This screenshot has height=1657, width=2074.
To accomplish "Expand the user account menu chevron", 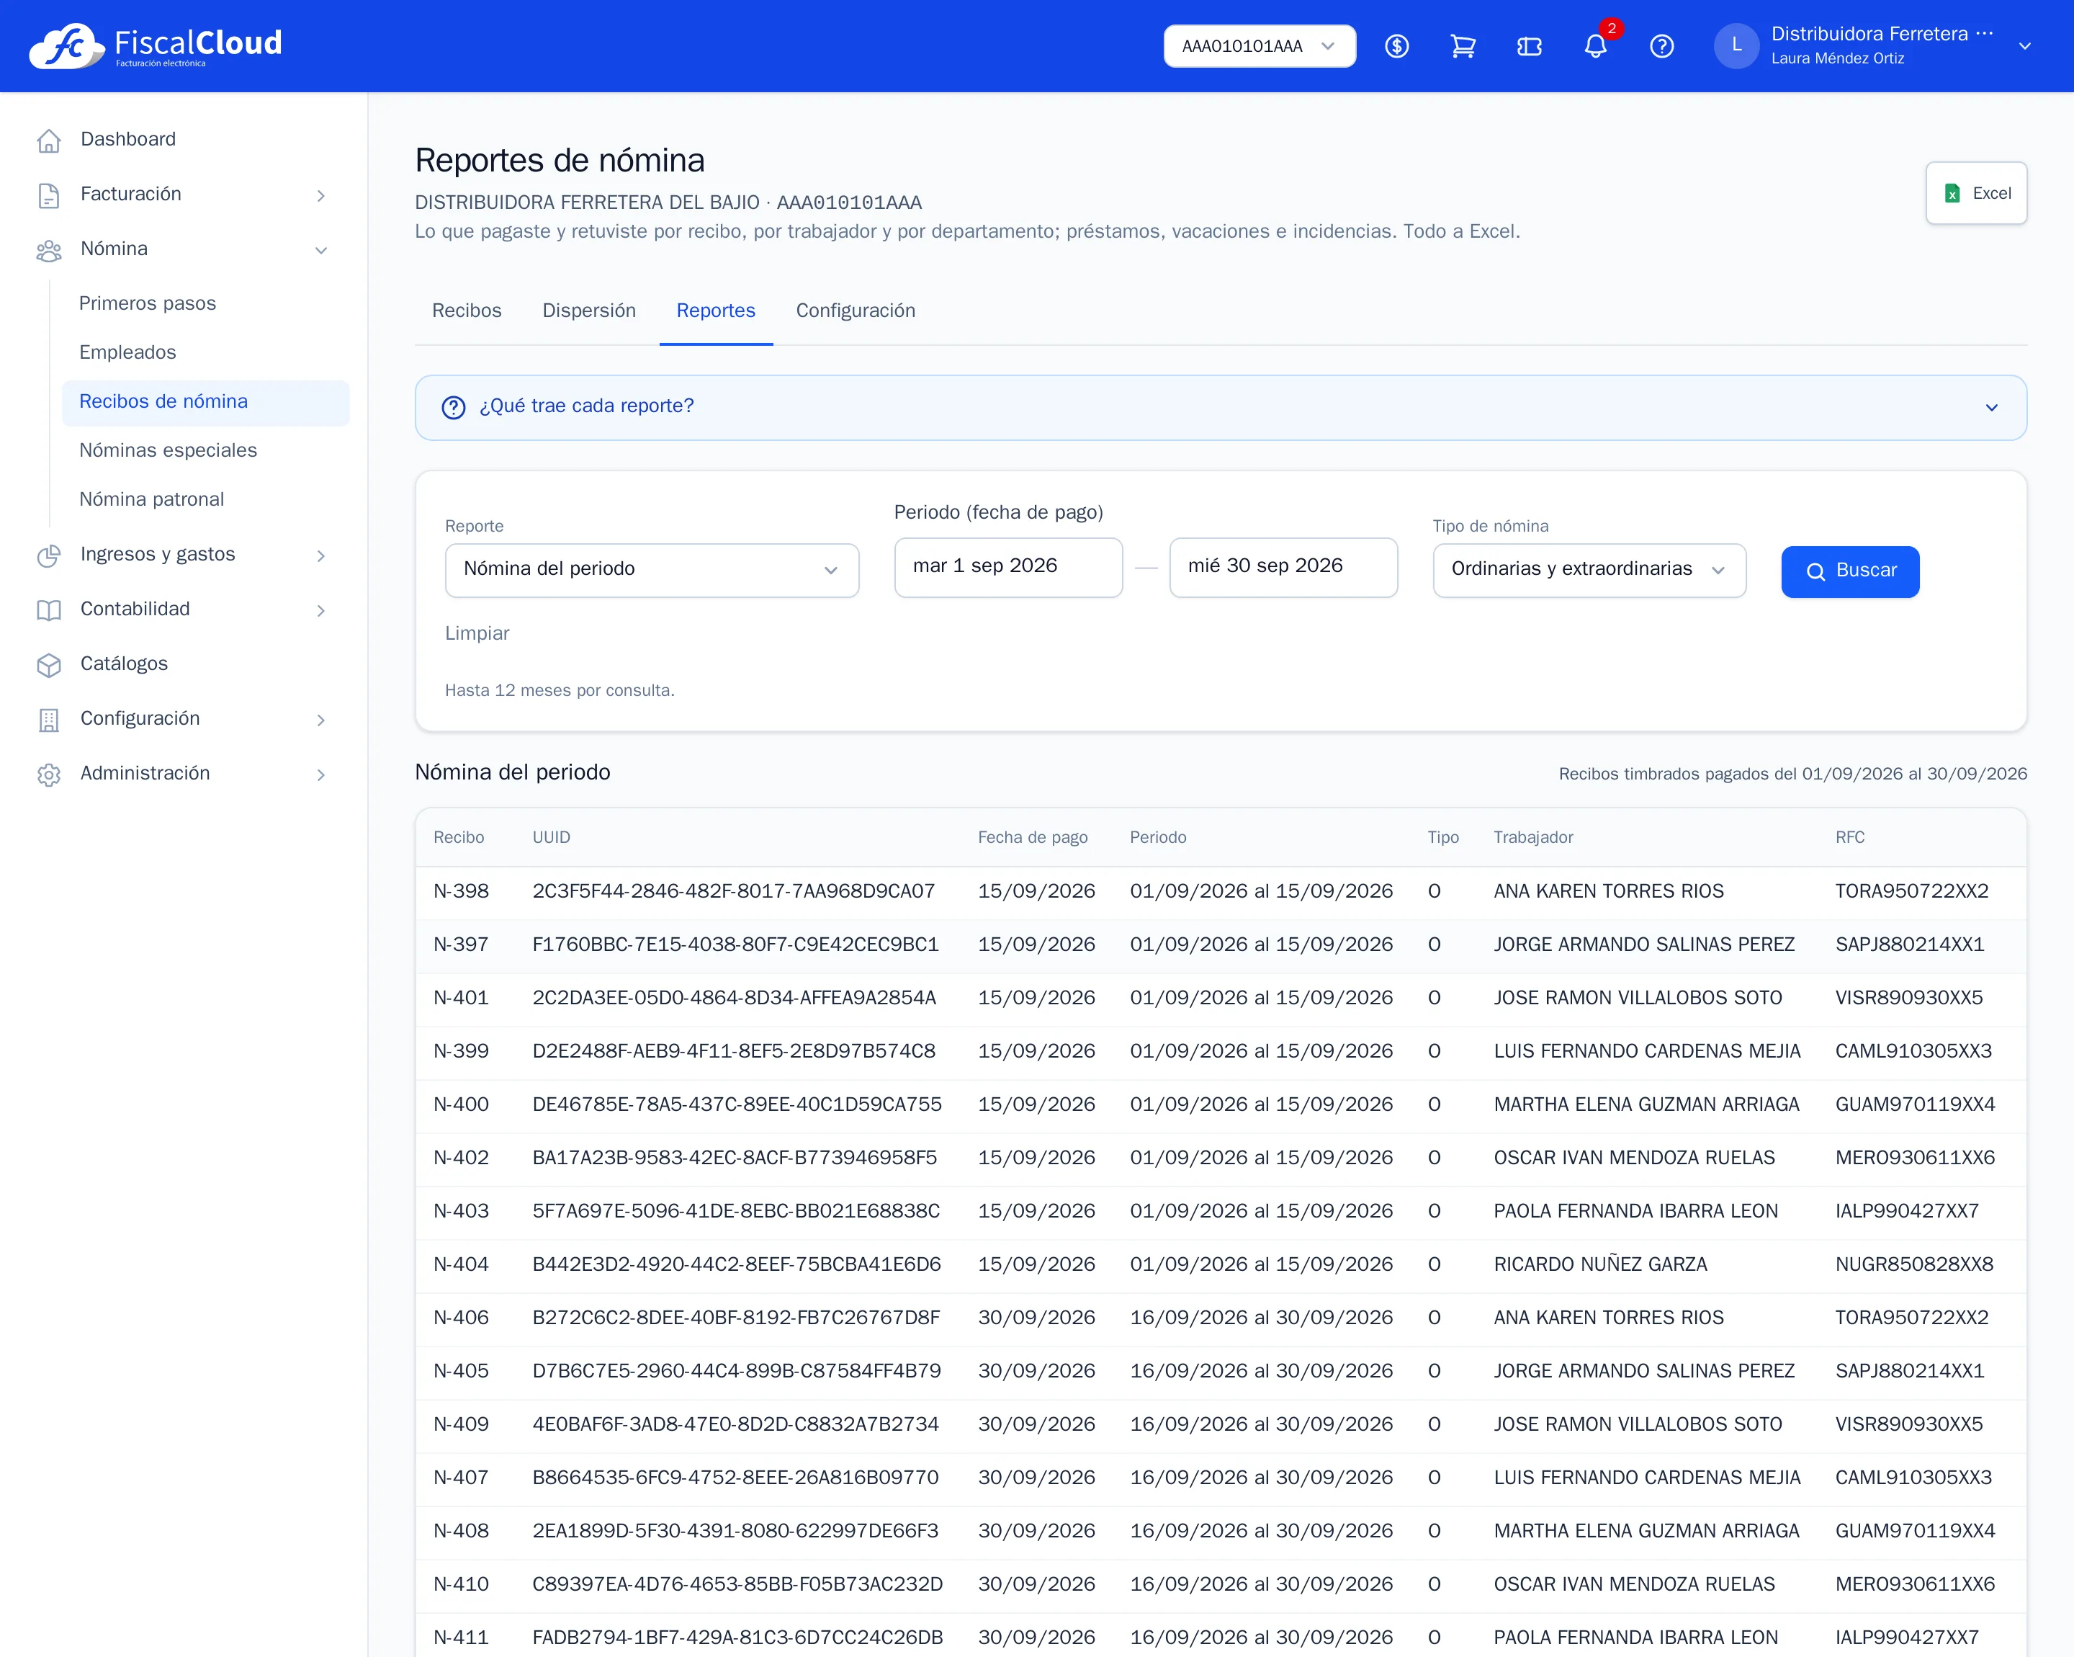I will [2024, 46].
